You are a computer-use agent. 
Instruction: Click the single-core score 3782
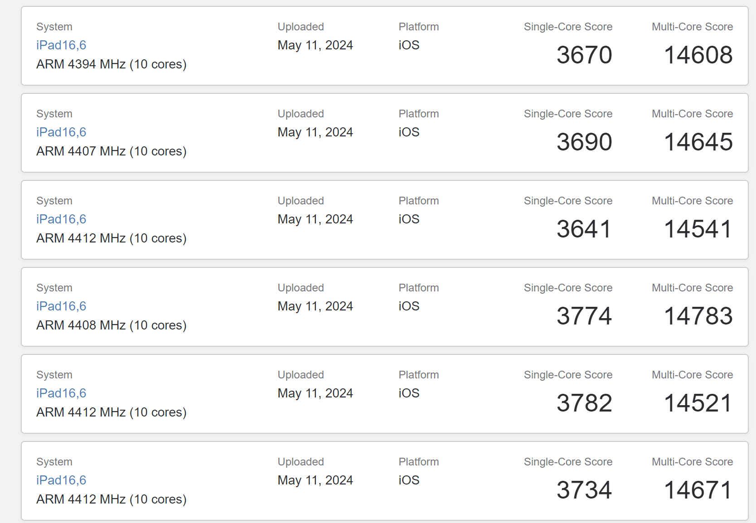584,403
